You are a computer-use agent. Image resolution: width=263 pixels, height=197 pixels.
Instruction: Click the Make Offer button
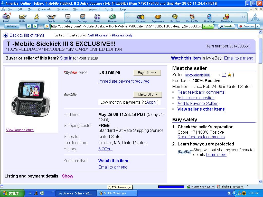(x=148, y=94)
